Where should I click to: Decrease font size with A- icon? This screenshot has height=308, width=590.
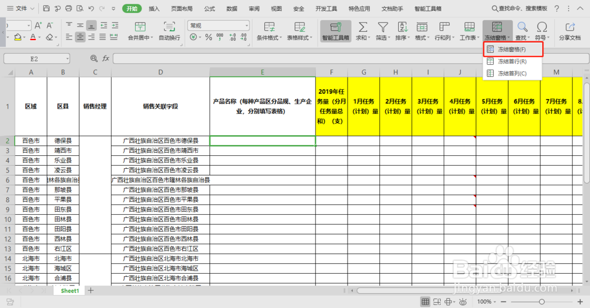pyautogui.click(x=50, y=25)
